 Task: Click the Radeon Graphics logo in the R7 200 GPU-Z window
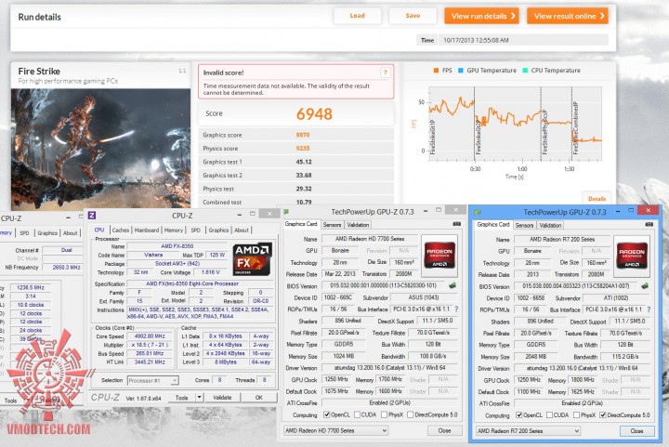pos(632,256)
